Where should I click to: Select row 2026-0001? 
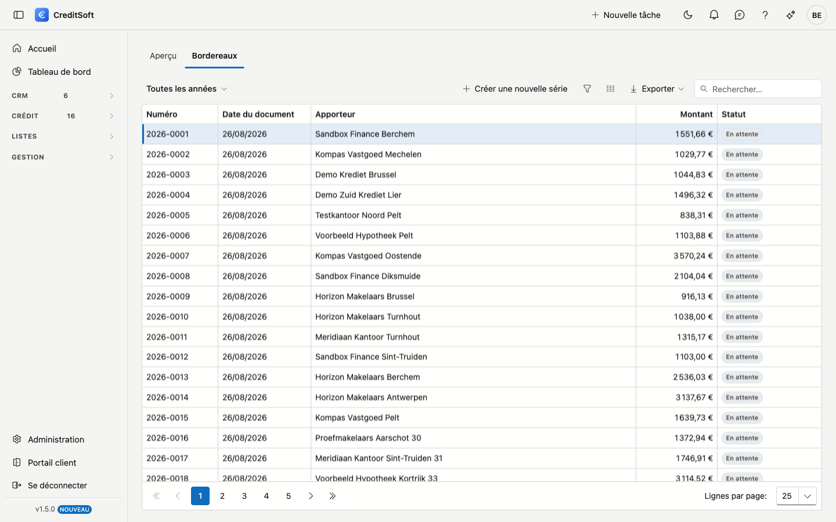click(x=482, y=134)
